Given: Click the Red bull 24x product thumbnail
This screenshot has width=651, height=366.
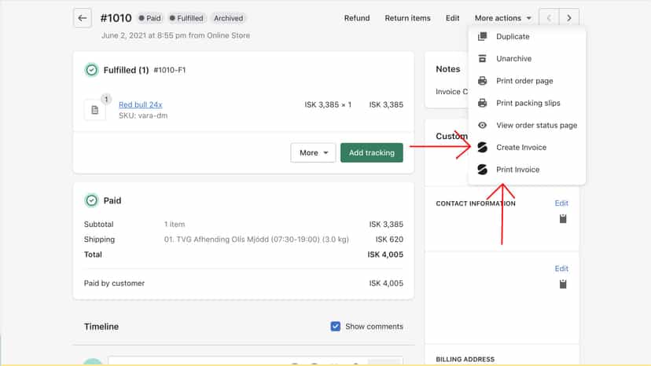Looking at the screenshot, I should (x=94, y=110).
